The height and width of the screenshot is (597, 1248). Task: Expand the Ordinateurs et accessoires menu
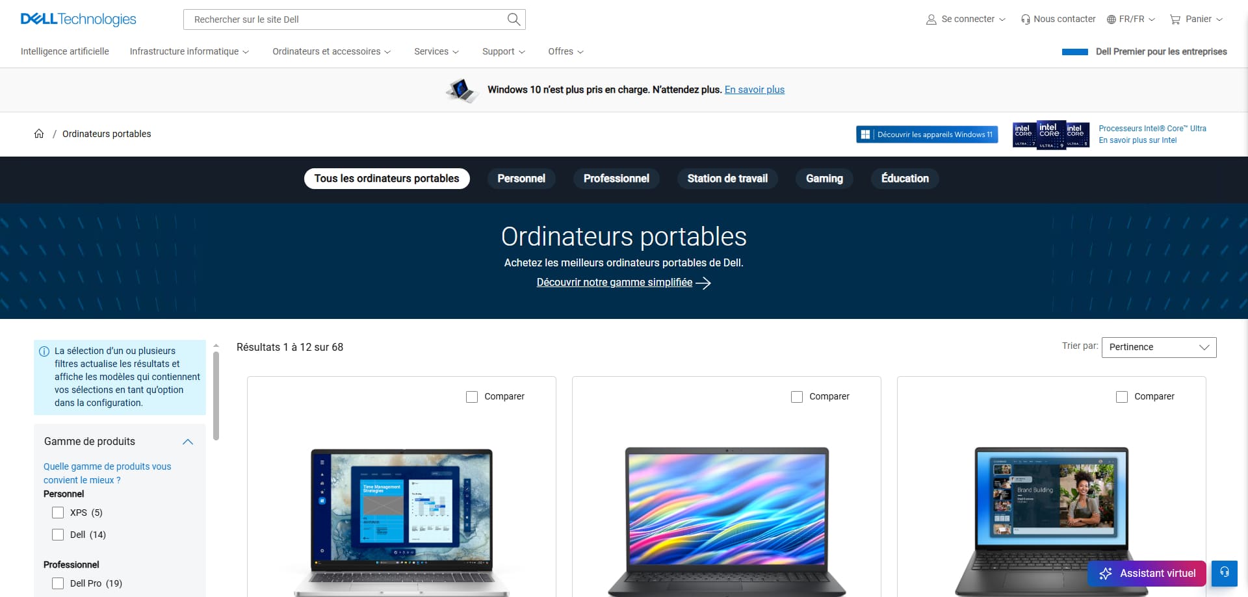[x=331, y=51]
